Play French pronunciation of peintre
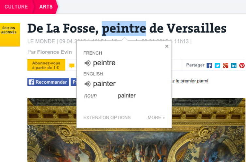 point(87,63)
